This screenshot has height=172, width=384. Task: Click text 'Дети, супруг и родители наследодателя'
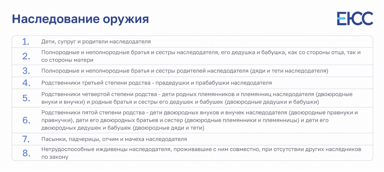coord(96,42)
